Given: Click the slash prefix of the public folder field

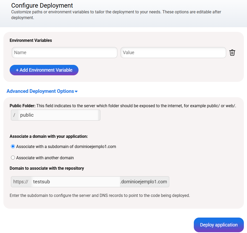Looking at the screenshot, I should pos(14,115).
